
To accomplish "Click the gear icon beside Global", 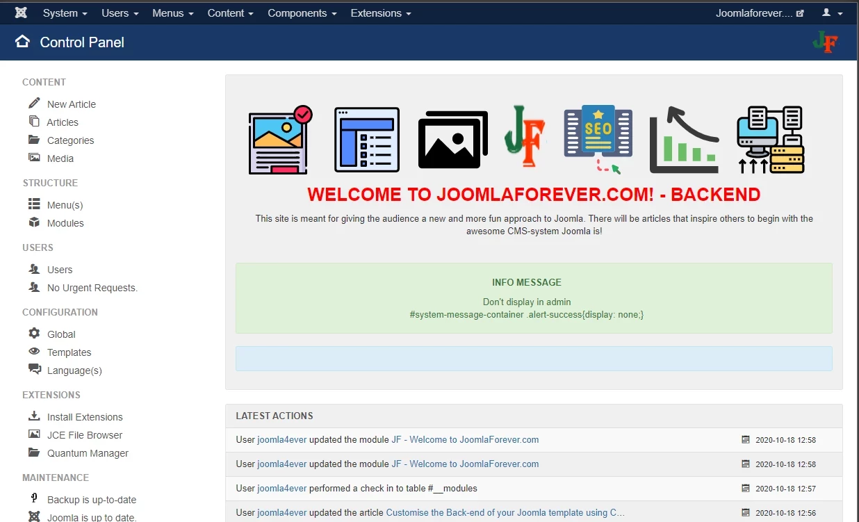I will 34,333.
